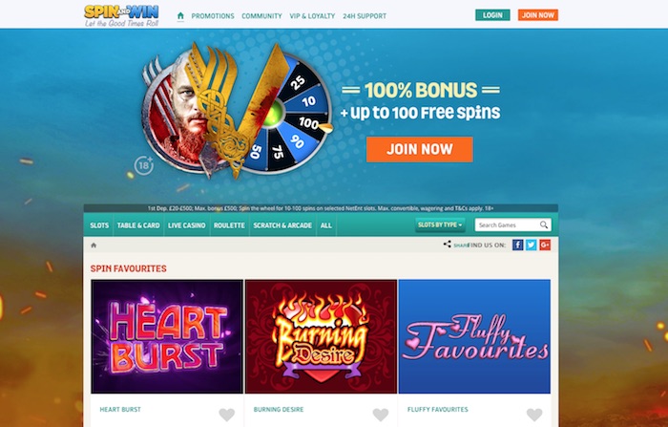The width and height of the screenshot is (668, 427).
Task: Favourite Heart Burst with the heart toggle
Action: coord(227,415)
